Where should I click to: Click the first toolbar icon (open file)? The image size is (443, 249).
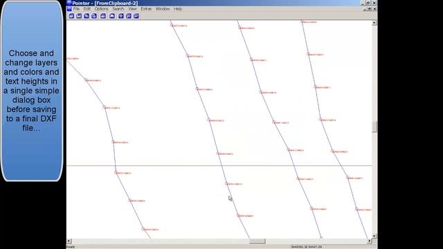coord(71,16)
